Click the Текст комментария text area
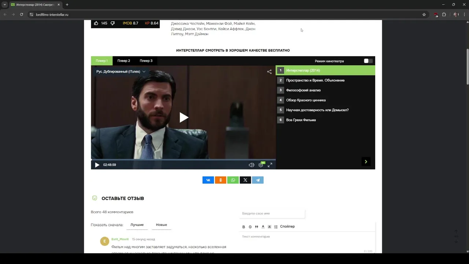 coord(307,242)
